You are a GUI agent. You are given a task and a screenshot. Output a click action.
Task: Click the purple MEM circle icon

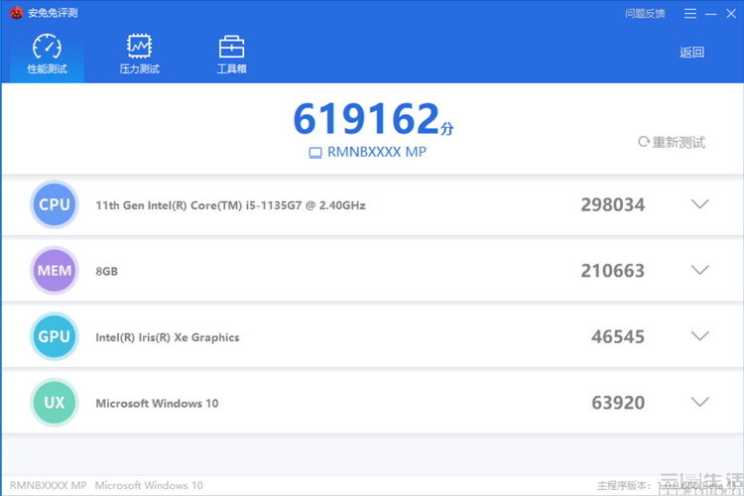pos(55,271)
